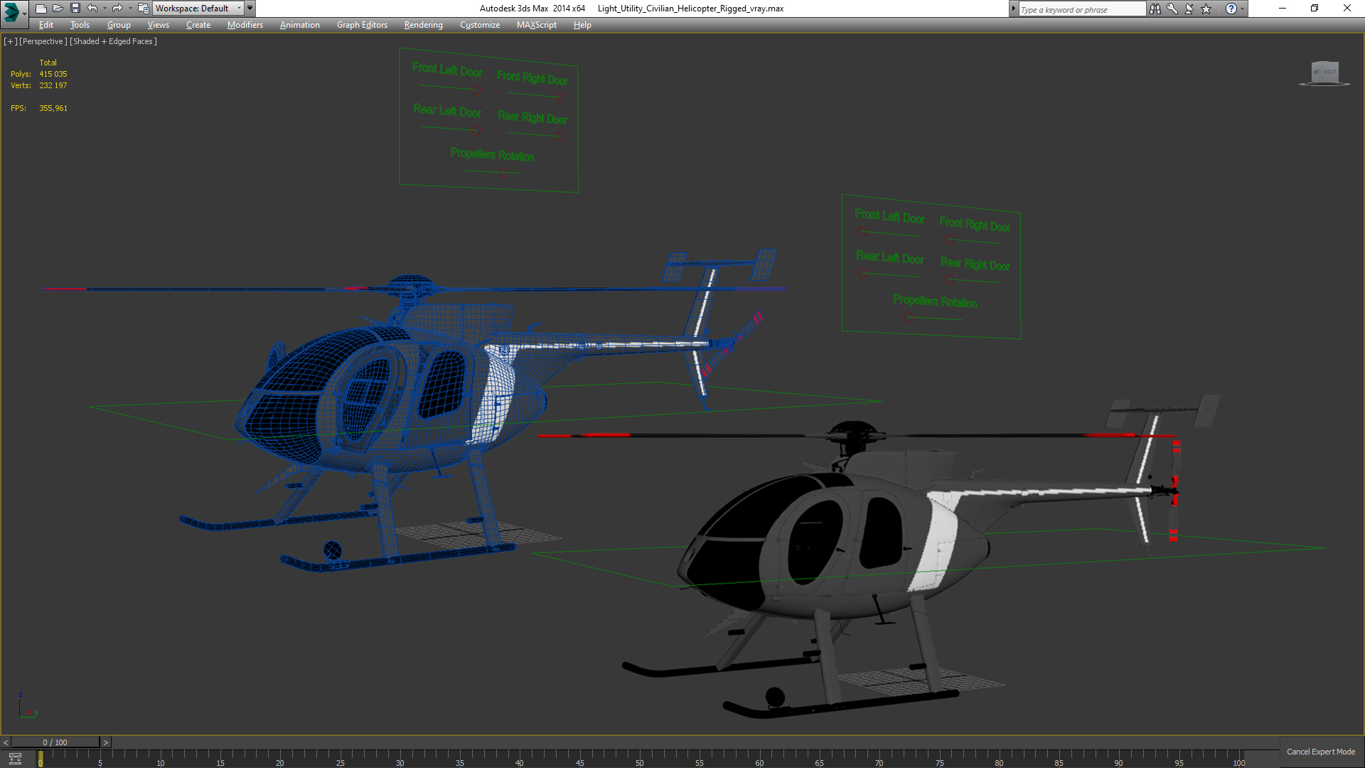Toggle the key mode icon left of timeline

click(x=15, y=759)
